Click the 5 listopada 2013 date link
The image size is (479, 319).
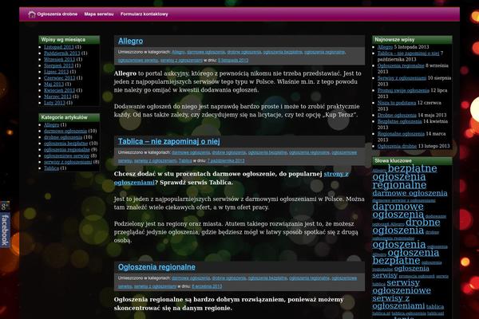(x=233, y=60)
